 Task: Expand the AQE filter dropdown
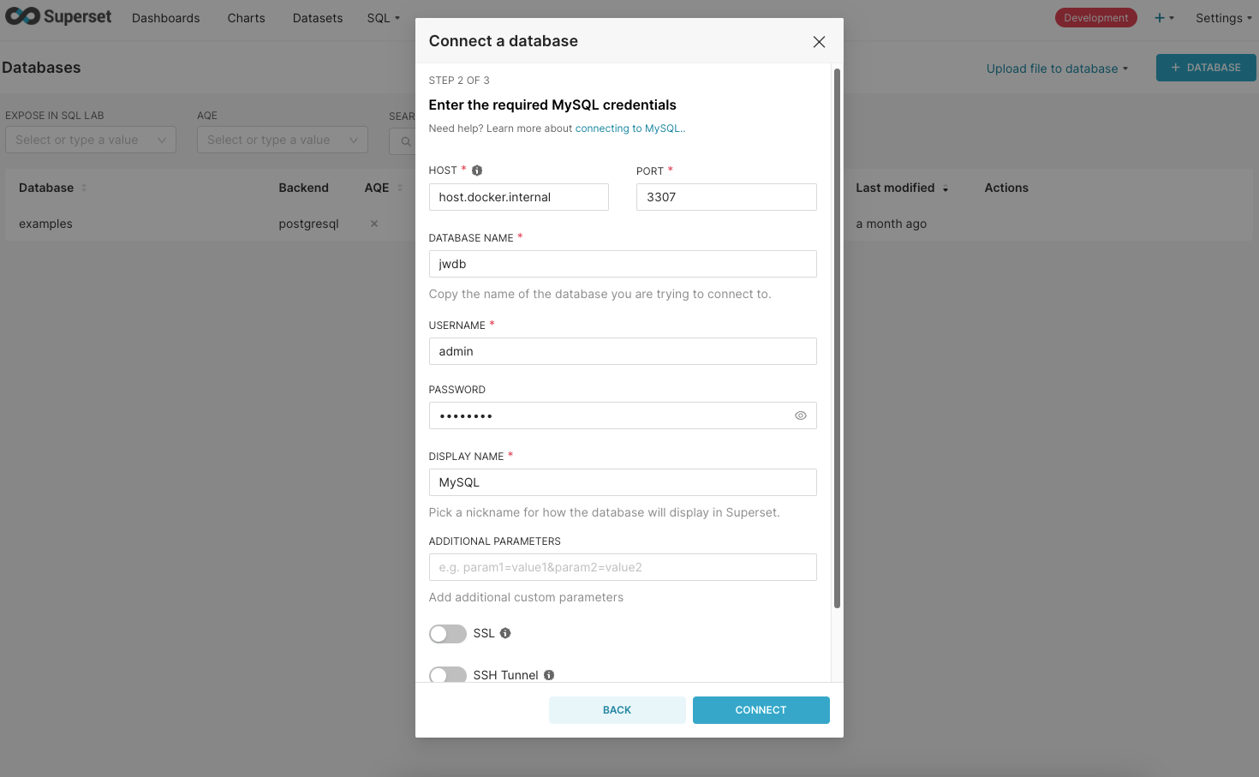pos(283,140)
